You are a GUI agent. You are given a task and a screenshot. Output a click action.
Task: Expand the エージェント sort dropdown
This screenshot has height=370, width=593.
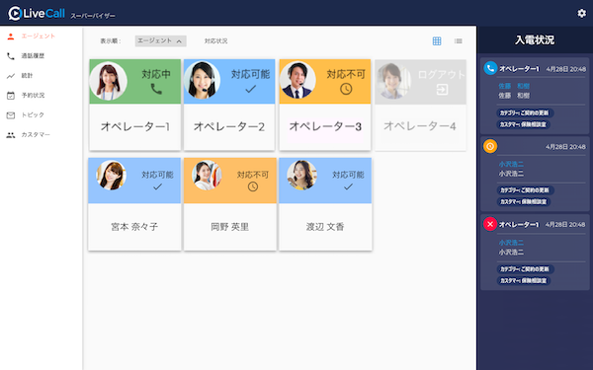(160, 40)
